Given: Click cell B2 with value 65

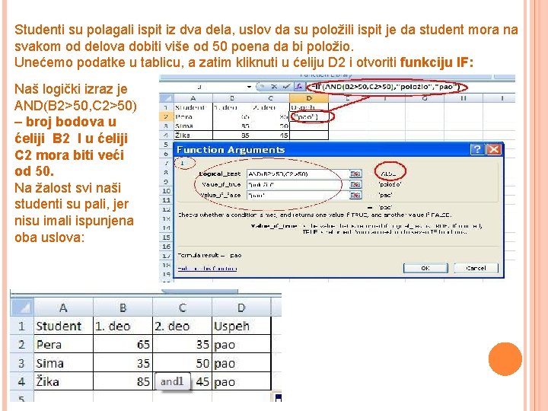Looking at the screenshot, I should (x=123, y=344).
